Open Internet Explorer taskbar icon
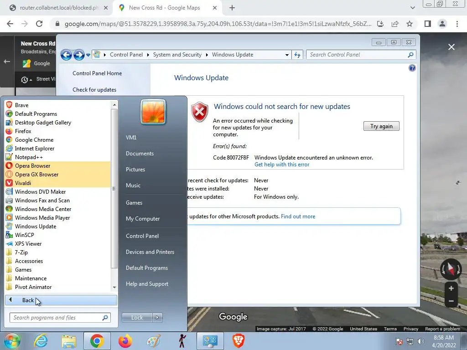 point(41,341)
